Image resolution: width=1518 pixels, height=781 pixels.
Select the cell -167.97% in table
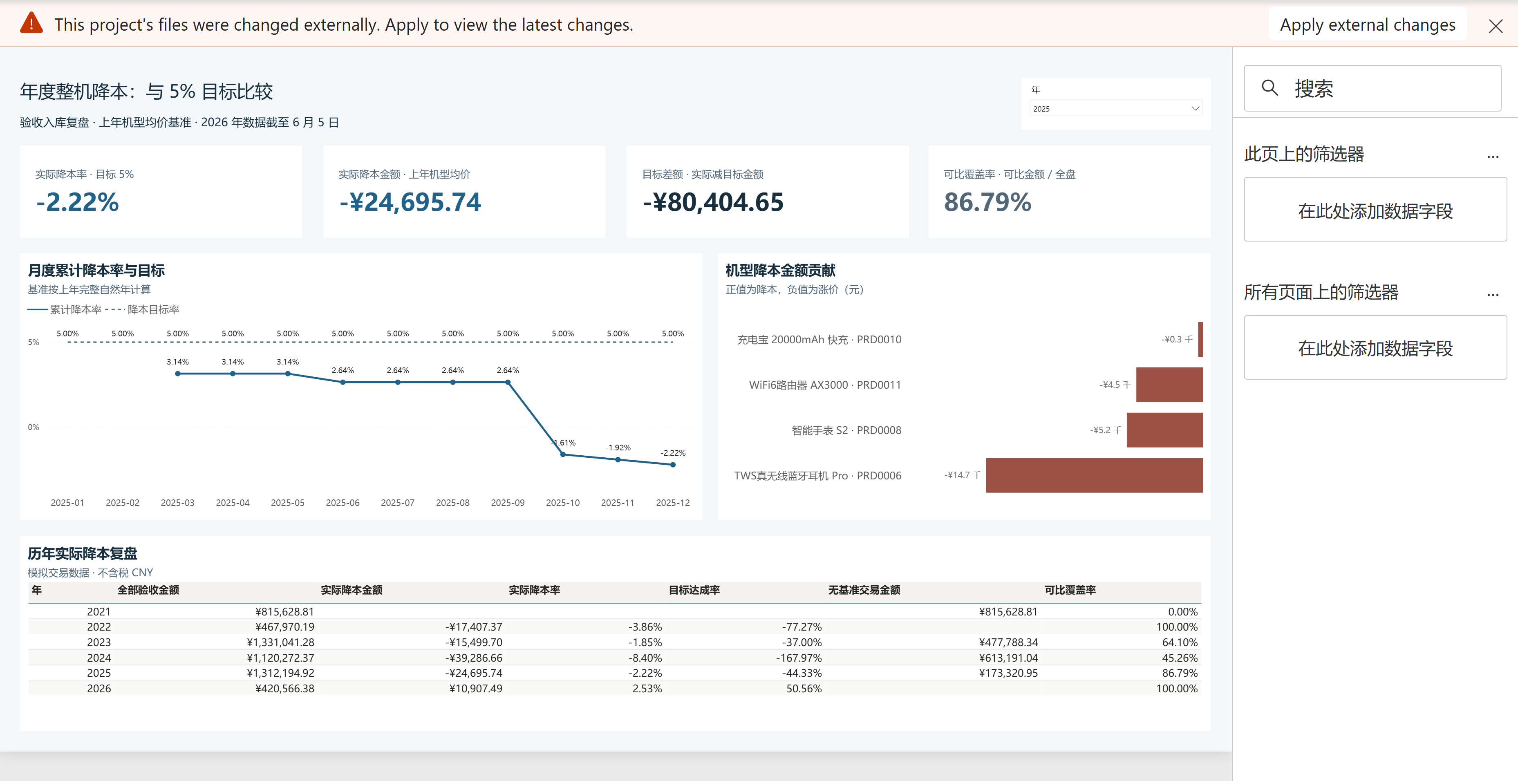tap(799, 658)
